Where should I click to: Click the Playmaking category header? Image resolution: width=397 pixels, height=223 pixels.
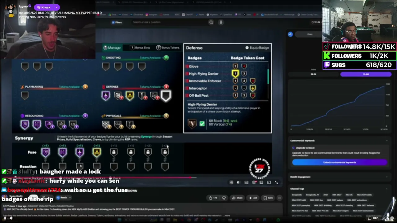click(x=33, y=87)
